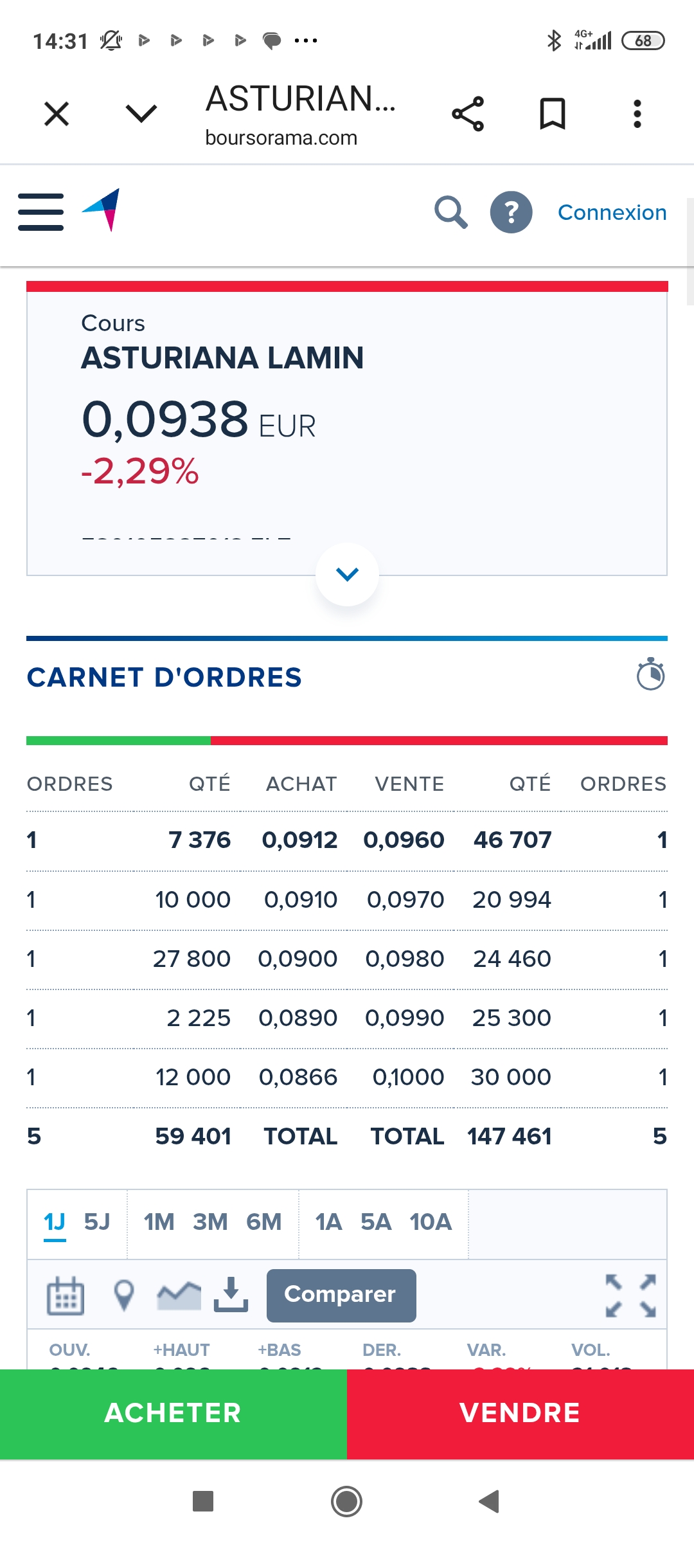The image size is (694, 1543).
Task: Download chart data via download icon
Action: pyautogui.click(x=231, y=1294)
